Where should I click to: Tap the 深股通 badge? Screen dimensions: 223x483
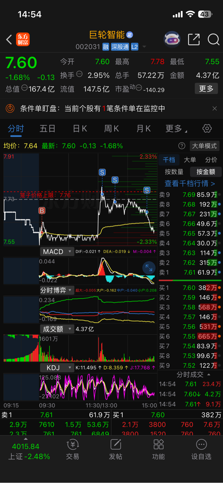(x=120, y=47)
